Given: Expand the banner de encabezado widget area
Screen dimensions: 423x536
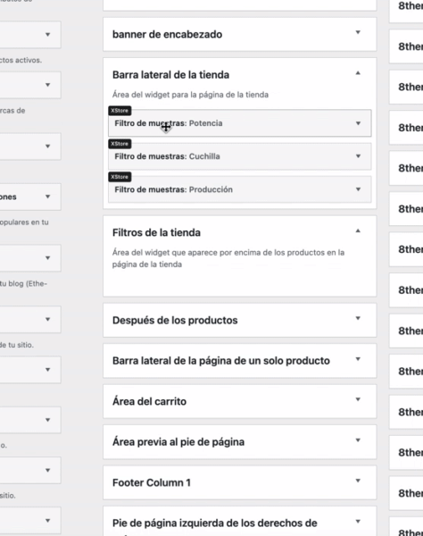Looking at the screenshot, I should click(358, 33).
